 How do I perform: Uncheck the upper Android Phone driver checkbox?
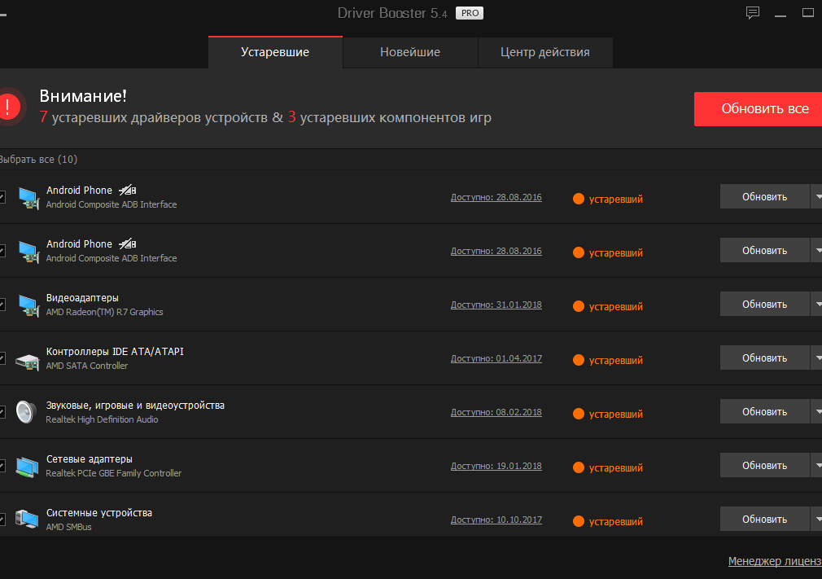2,197
